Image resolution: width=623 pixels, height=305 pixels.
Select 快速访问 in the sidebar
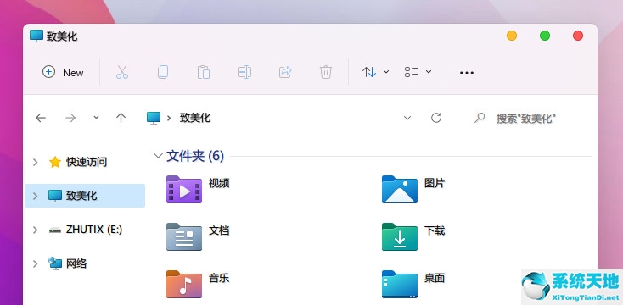[87, 162]
